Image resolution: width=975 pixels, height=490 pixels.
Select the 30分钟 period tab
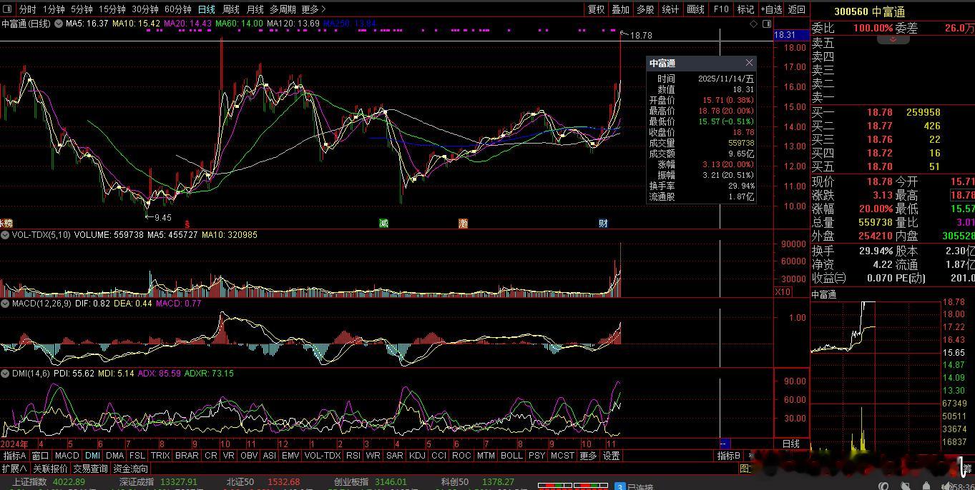click(145, 9)
